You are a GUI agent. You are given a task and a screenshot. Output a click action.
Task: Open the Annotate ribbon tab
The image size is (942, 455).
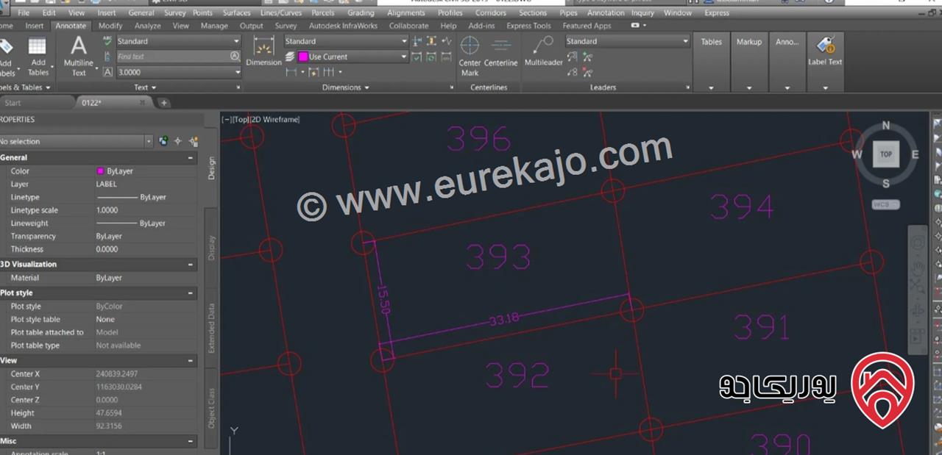(71, 26)
